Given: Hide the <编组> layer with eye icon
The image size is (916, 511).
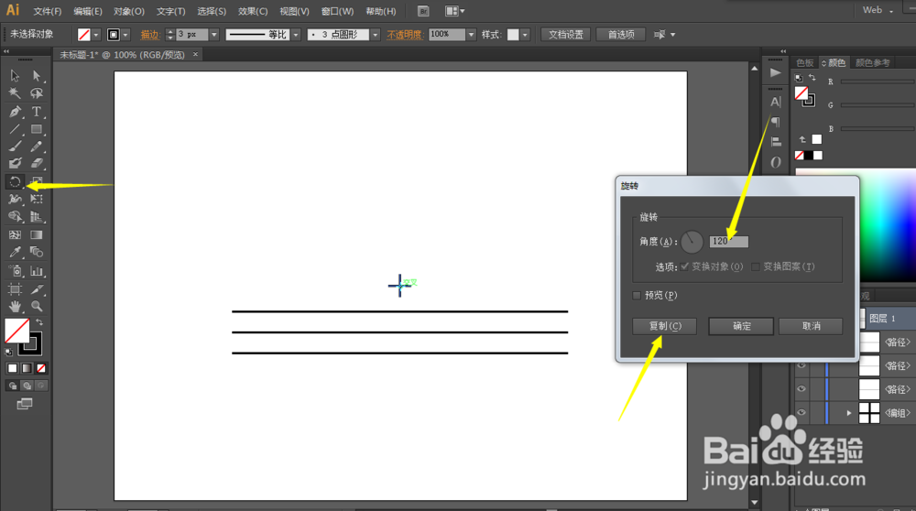Looking at the screenshot, I should [801, 412].
